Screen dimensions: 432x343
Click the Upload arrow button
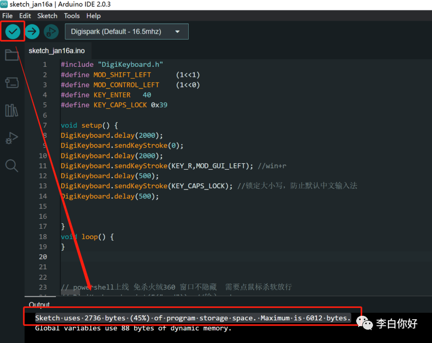(32, 31)
